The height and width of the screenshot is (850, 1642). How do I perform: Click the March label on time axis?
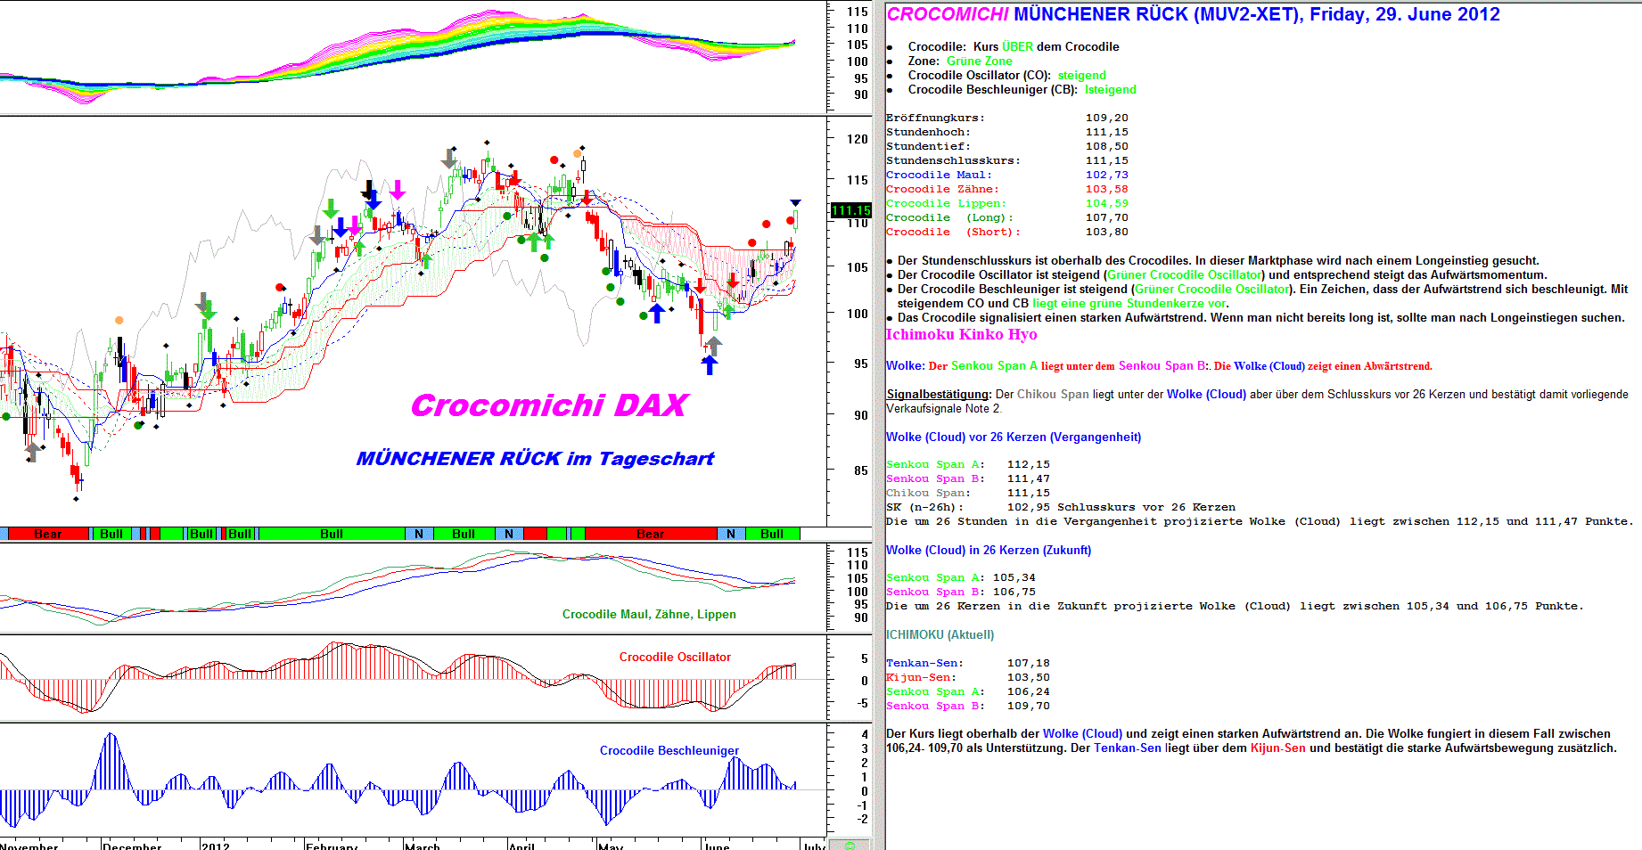pos(423,845)
